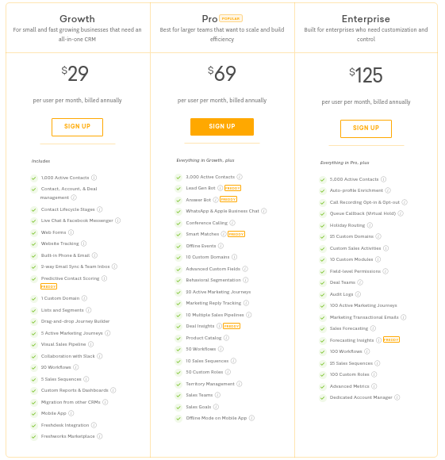Image resolution: width=445 pixels, height=460 pixels.
Task: Open info tooltip for Conference Calling
Action: (x=232, y=223)
